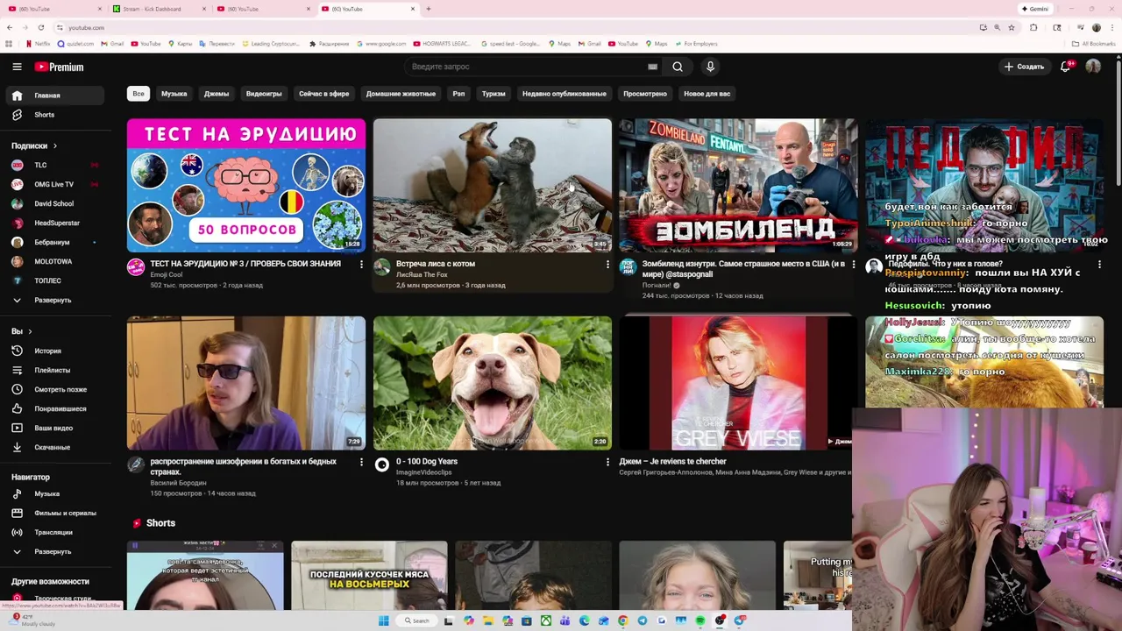Open Emoji Cool channel avatar
This screenshot has height=631, width=1122.
point(136,267)
